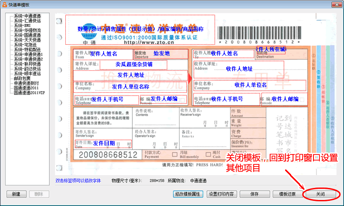Select 系统-申通快递1 template

click(28, 55)
